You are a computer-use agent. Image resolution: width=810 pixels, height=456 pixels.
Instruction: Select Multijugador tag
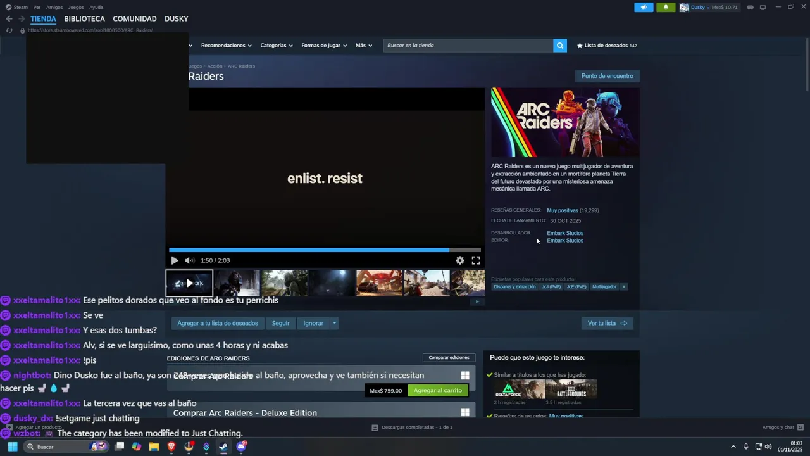point(604,287)
